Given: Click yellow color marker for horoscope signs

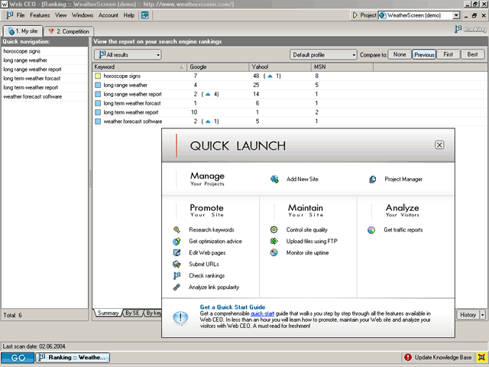Looking at the screenshot, I should [x=98, y=76].
